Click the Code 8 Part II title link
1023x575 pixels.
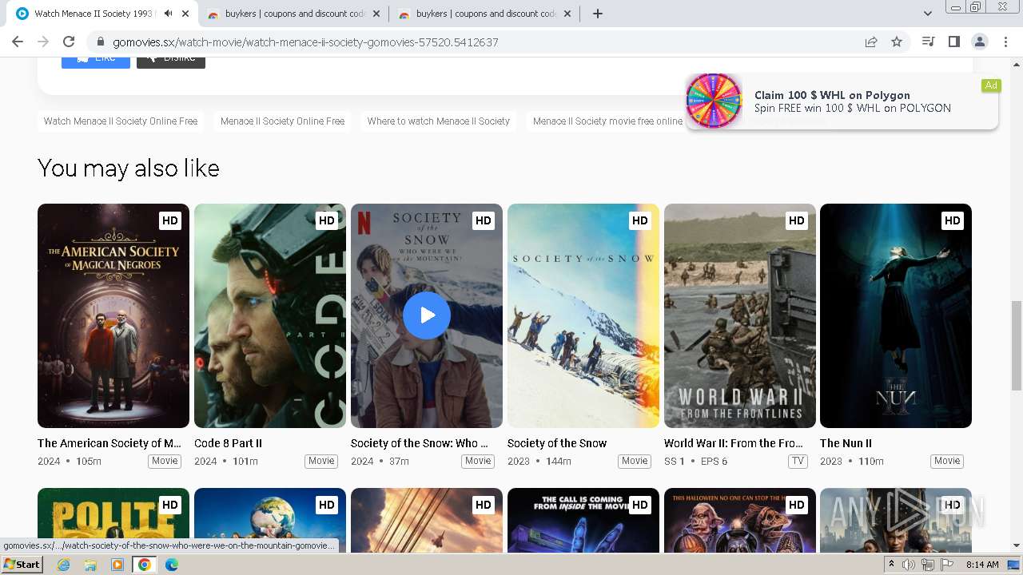point(228,443)
